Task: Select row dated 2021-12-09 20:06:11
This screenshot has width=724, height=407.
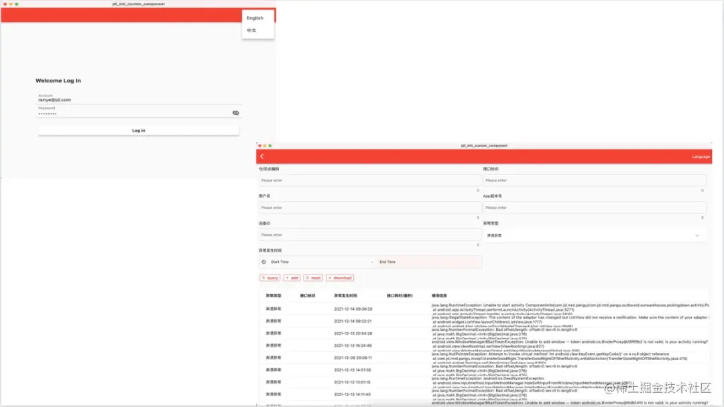Action: [x=484, y=357]
